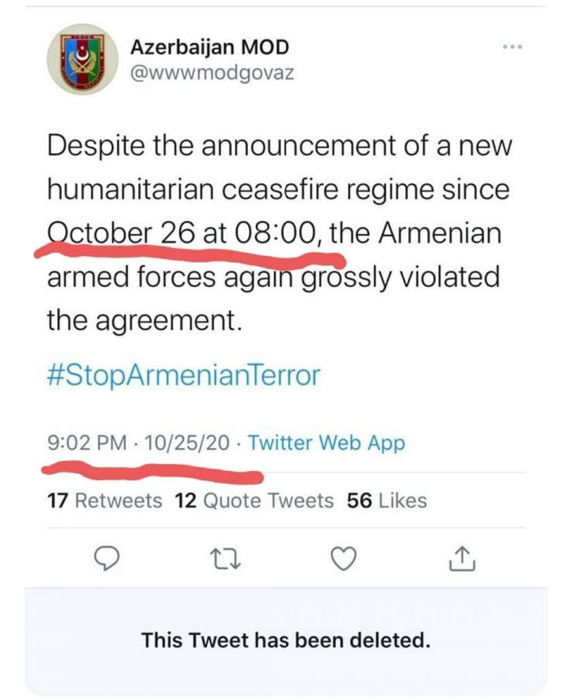Click the word 'Likes' in stats row
Image resolution: width=572 pixels, height=698 pixels.
pyautogui.click(x=402, y=500)
